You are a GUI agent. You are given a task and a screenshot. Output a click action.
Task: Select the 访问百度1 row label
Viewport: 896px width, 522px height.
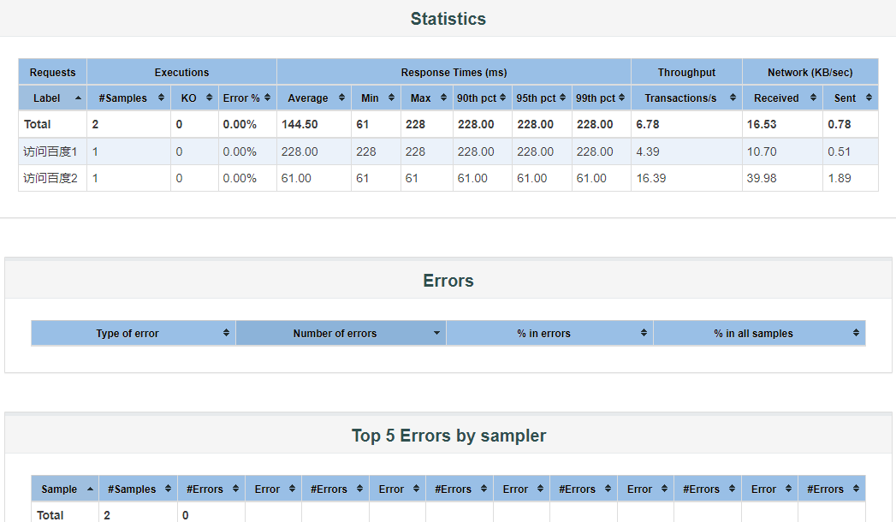point(50,151)
